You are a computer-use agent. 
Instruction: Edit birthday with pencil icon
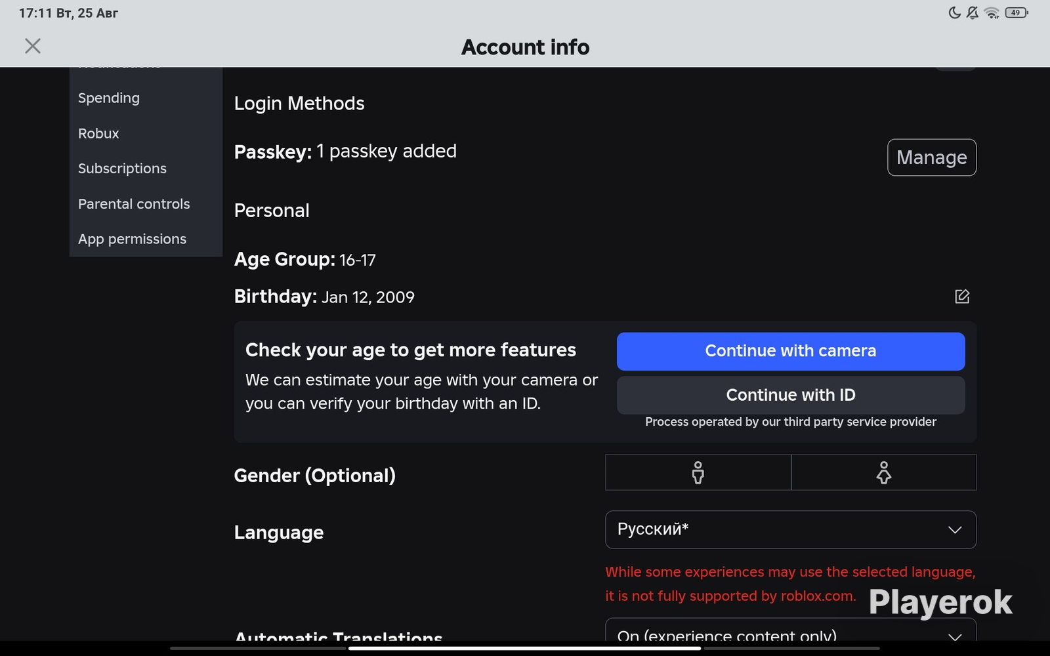coord(962,297)
